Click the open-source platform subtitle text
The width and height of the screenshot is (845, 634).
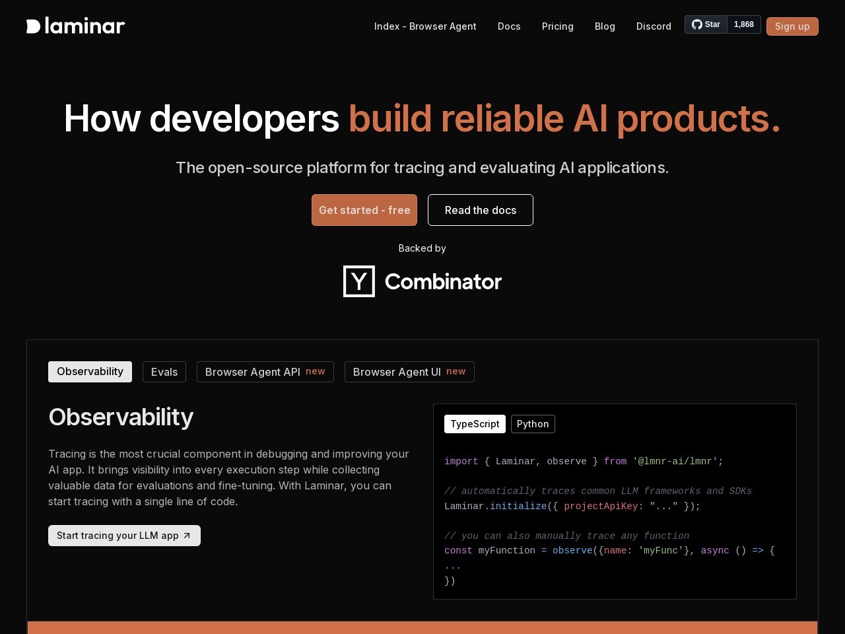422,168
